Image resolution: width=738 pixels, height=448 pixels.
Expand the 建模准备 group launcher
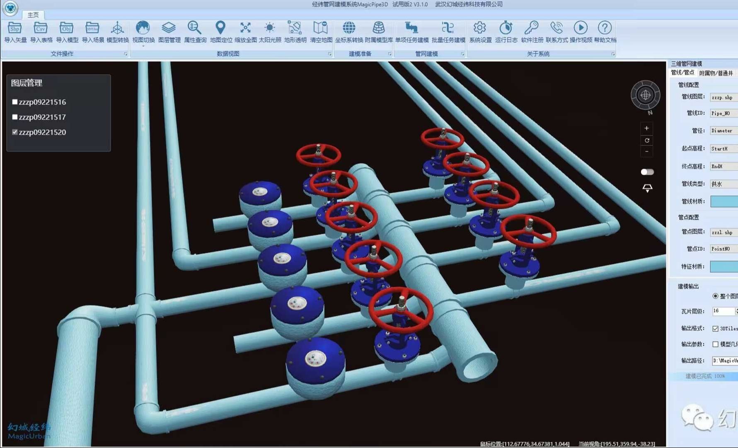390,54
